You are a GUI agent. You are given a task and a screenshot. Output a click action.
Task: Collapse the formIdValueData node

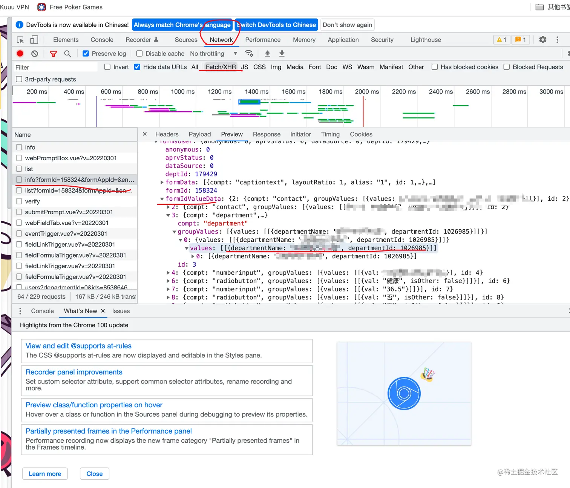click(162, 199)
